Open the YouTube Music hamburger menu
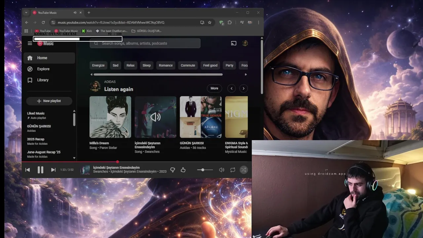The height and width of the screenshot is (238, 423). pos(30,43)
